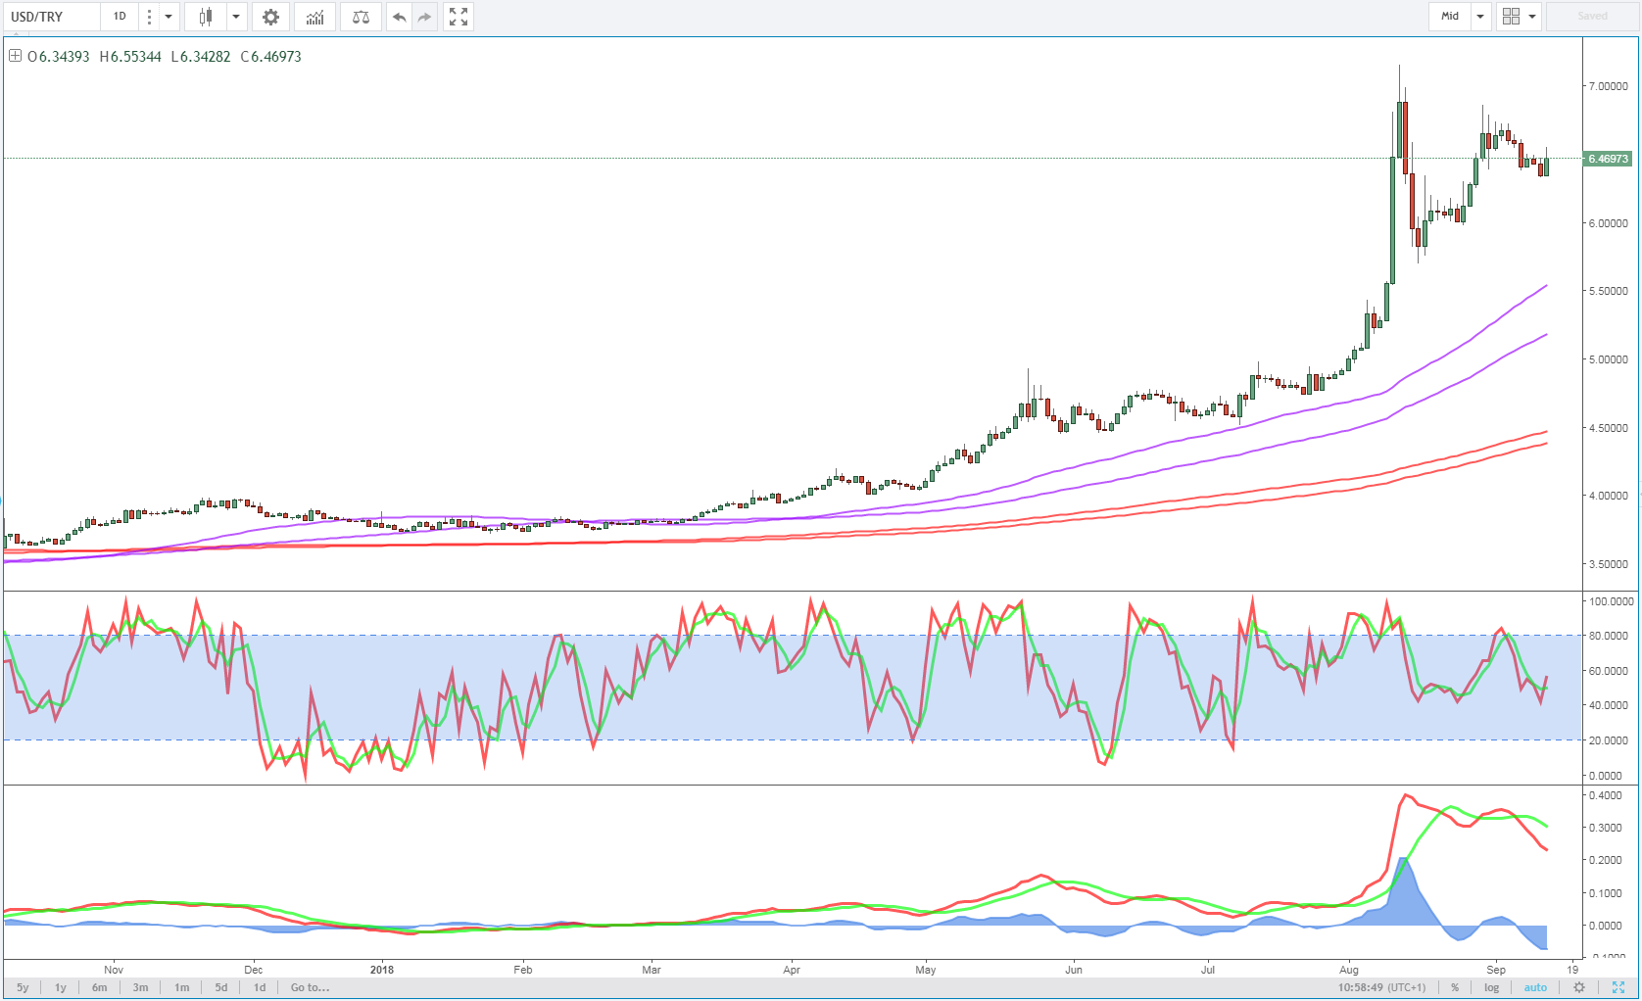Click the Saved button
This screenshot has width=1642, height=1001.
click(x=1592, y=17)
